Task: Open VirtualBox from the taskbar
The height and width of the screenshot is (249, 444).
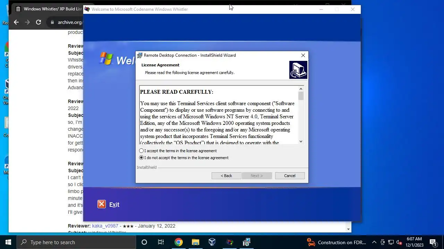Action: pyautogui.click(x=212, y=242)
